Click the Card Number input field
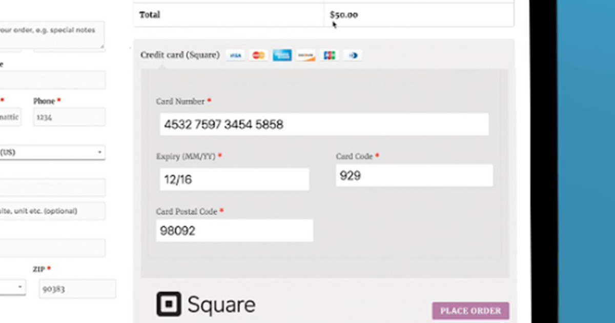The width and height of the screenshot is (615, 323). click(x=324, y=124)
